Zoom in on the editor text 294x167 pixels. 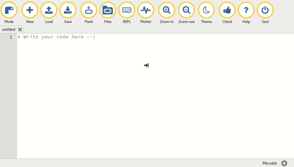[x=167, y=11]
